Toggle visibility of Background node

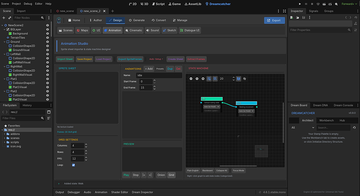click(47, 33)
